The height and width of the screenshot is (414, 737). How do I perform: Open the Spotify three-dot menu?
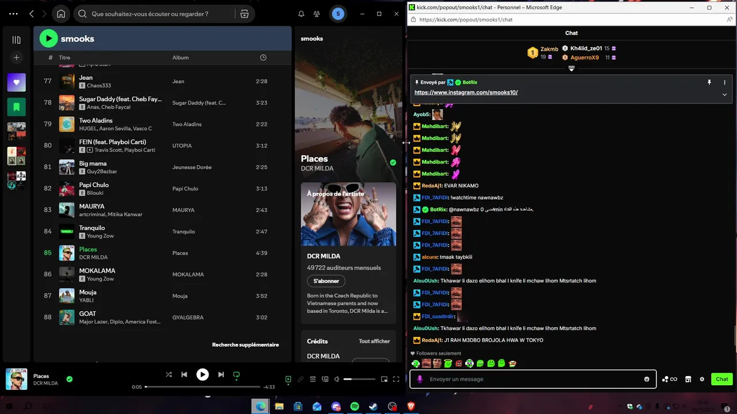pos(13,14)
